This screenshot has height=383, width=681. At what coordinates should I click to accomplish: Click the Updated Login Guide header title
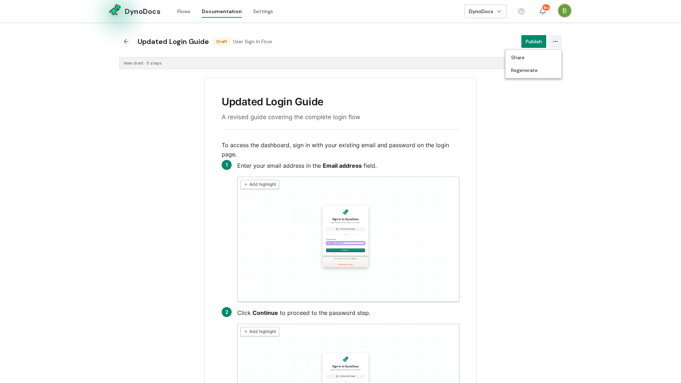tap(173, 41)
